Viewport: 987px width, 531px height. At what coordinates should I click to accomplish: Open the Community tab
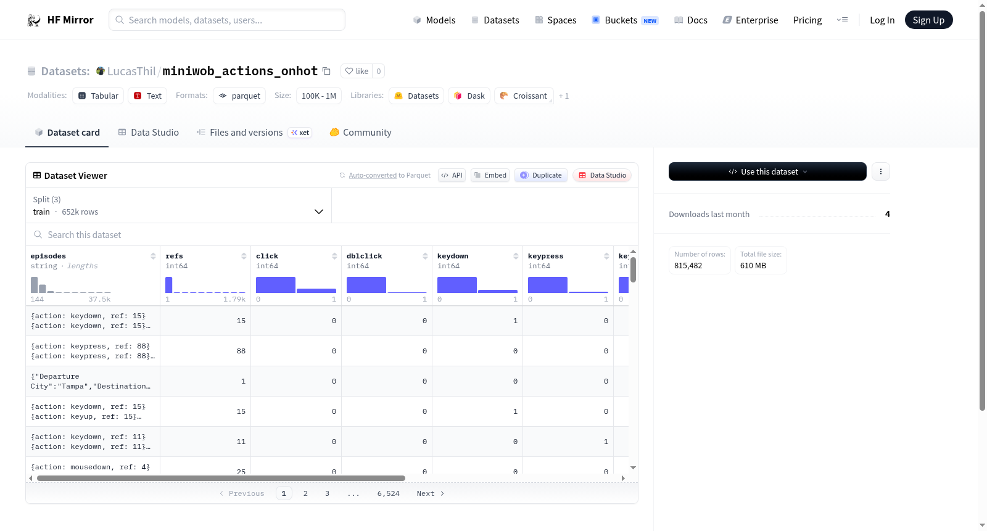click(x=360, y=133)
